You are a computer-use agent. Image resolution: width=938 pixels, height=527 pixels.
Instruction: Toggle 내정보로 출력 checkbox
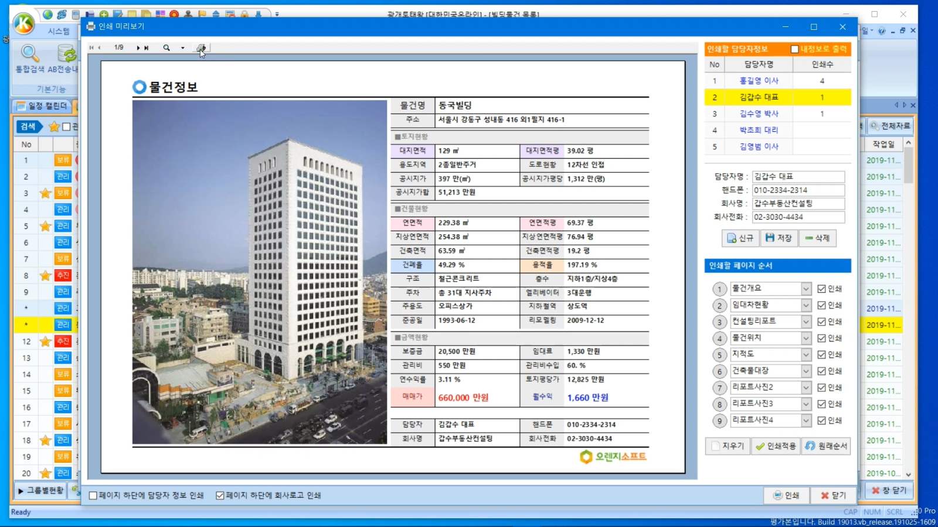pyautogui.click(x=794, y=49)
